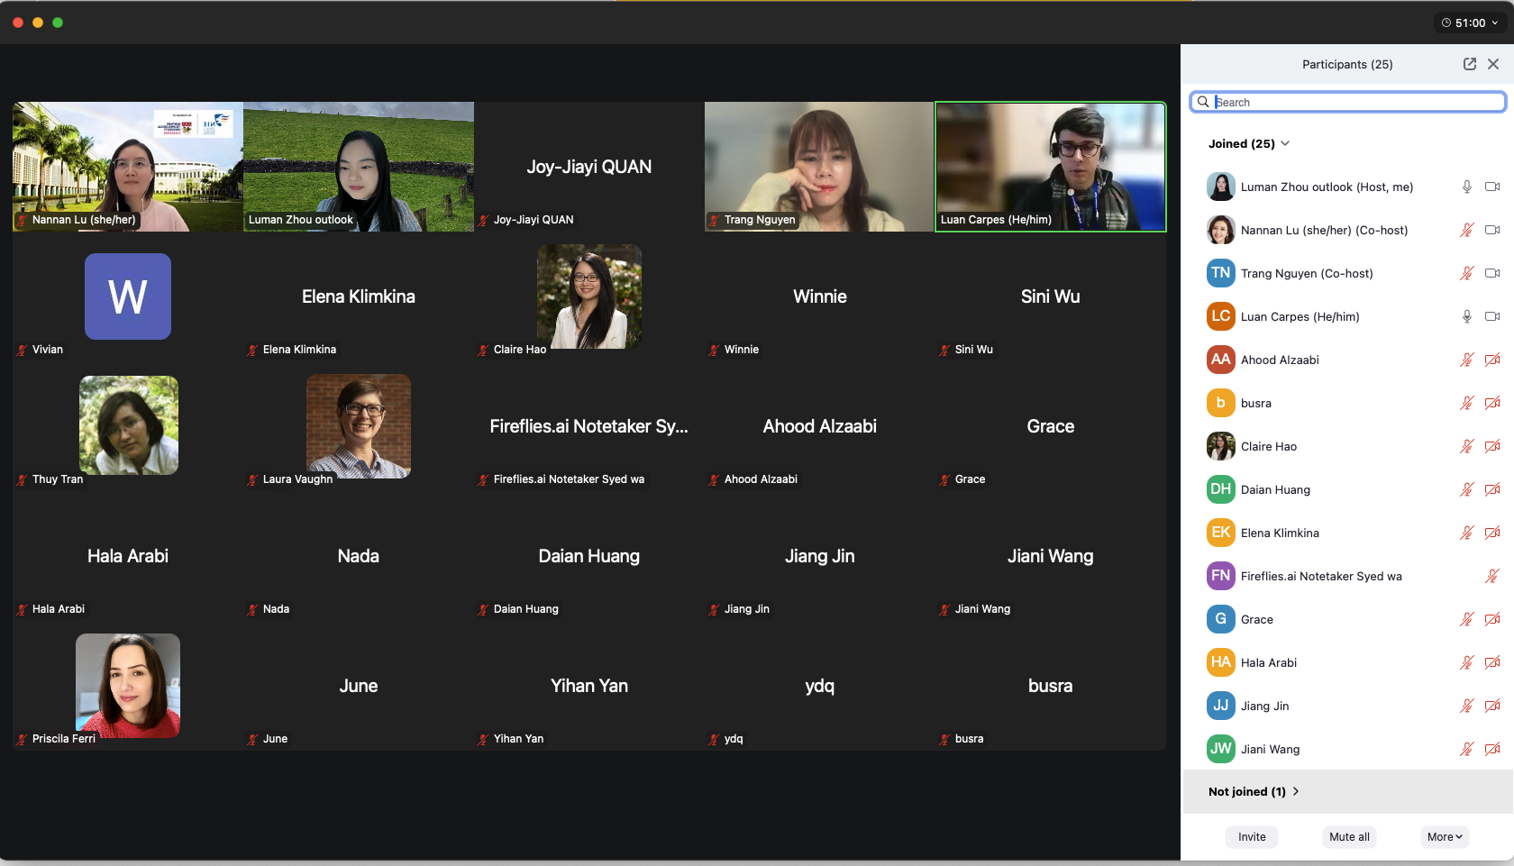Click Luan Carpes microphone icon

point(1466,316)
